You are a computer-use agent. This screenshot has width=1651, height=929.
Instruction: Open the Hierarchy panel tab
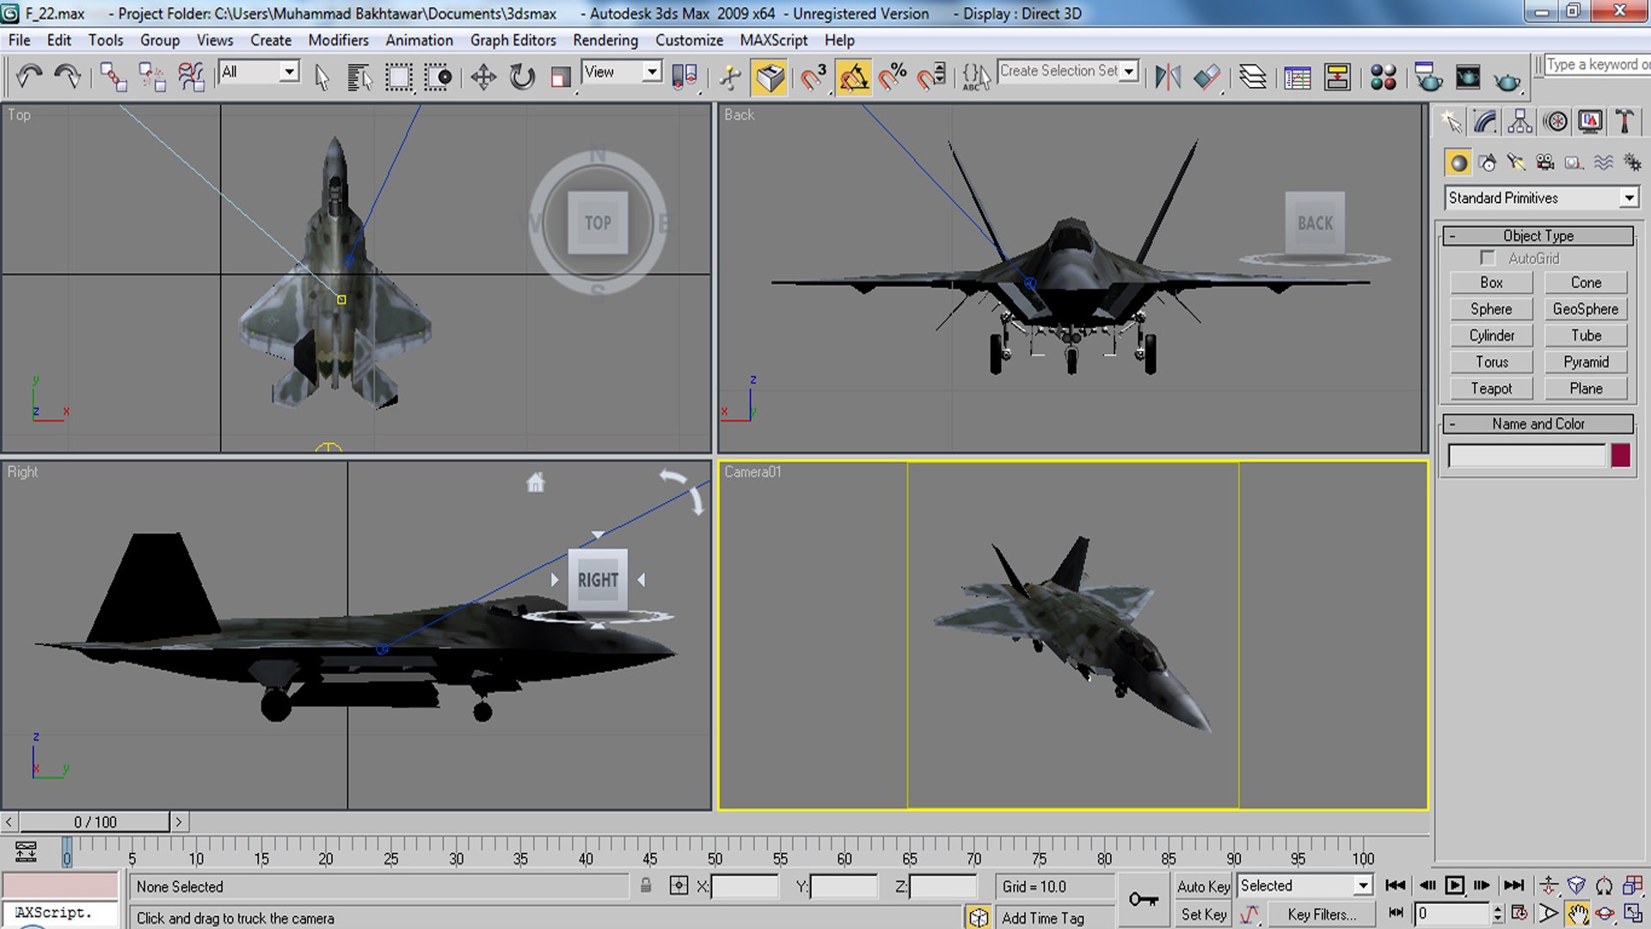[1520, 121]
